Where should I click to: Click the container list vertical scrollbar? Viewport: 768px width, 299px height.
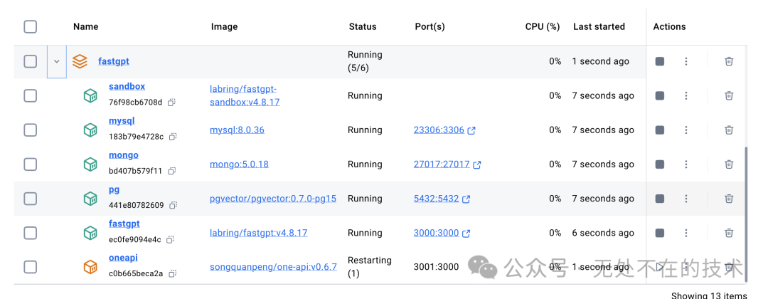click(x=746, y=214)
